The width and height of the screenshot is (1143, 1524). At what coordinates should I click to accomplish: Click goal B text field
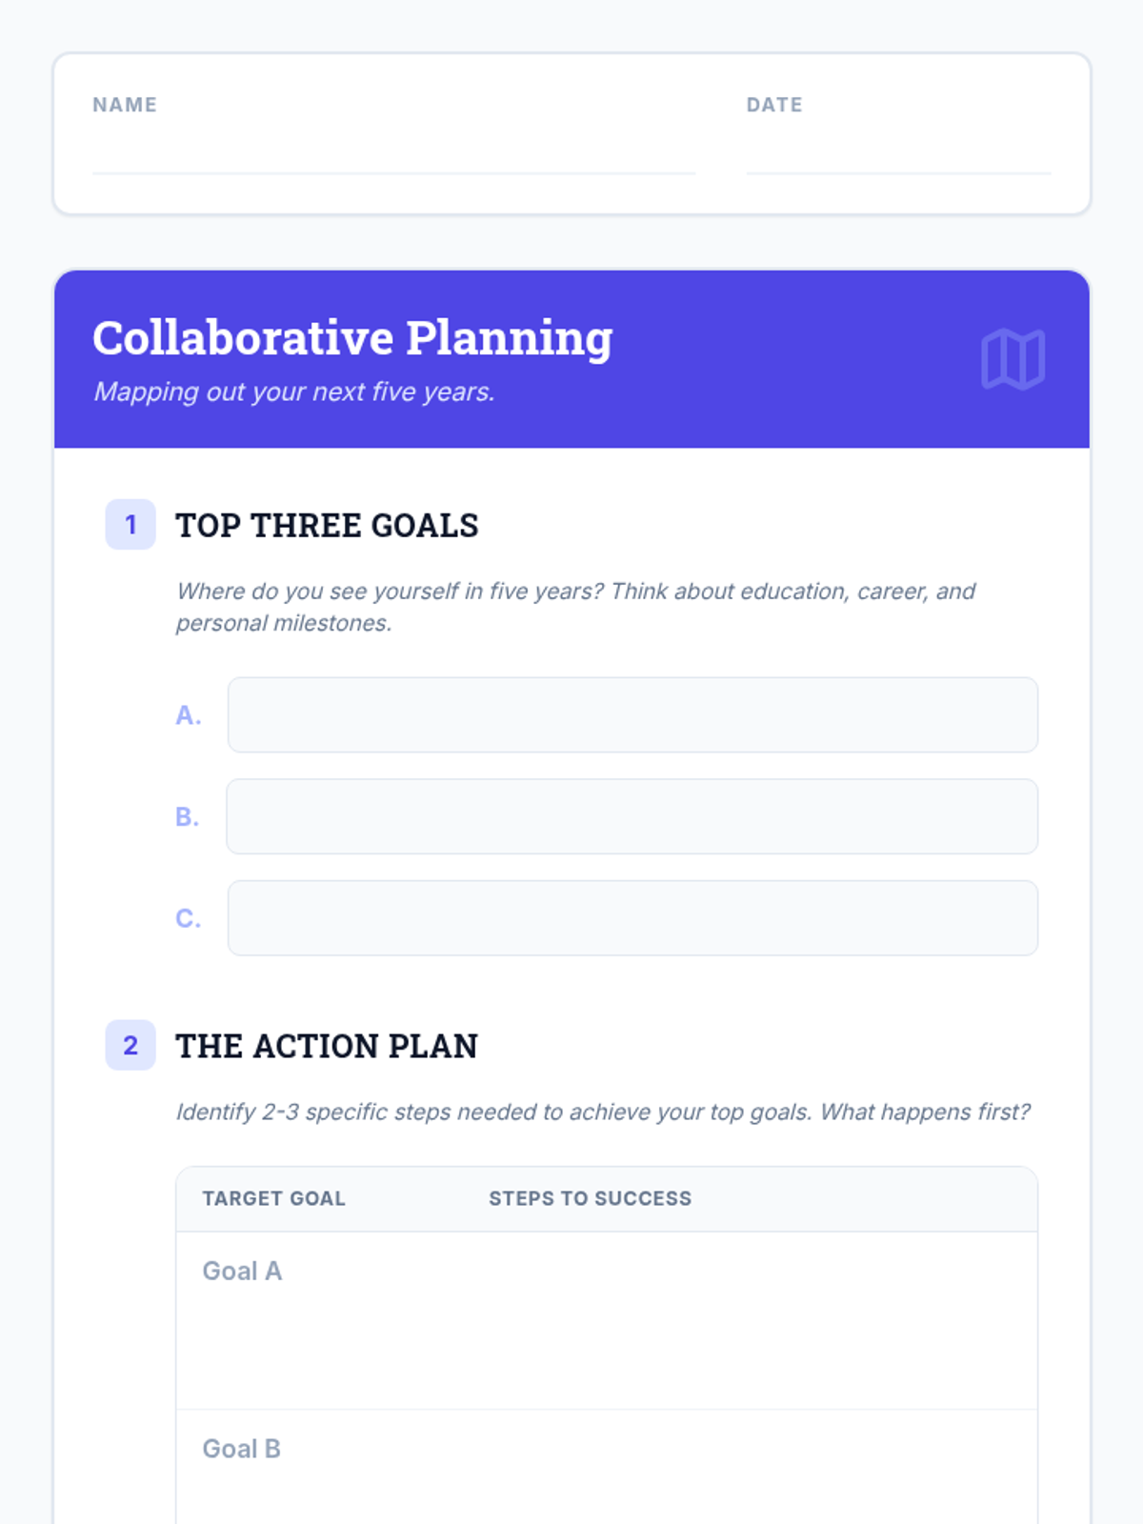[632, 817]
